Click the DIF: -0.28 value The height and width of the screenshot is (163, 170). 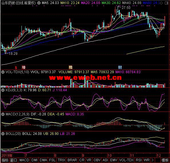[38, 114]
